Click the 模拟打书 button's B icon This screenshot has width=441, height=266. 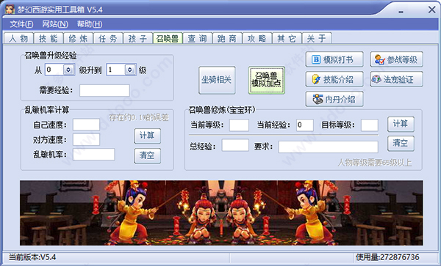[x=316, y=59]
